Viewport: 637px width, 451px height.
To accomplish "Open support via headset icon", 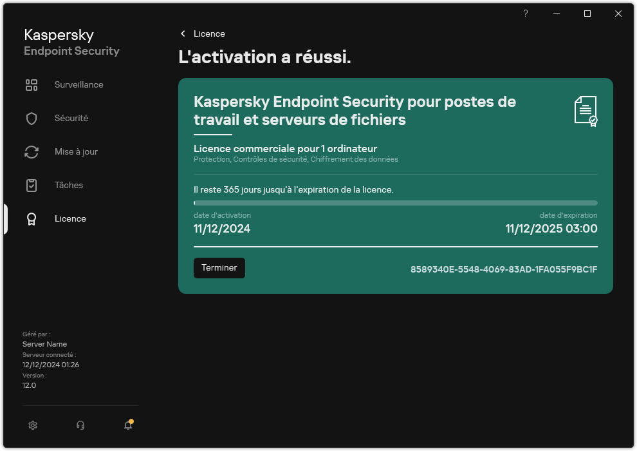I will coord(80,425).
